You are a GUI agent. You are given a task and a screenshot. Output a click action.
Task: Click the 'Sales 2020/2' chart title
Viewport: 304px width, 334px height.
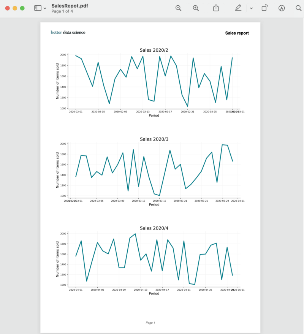tap(154, 50)
